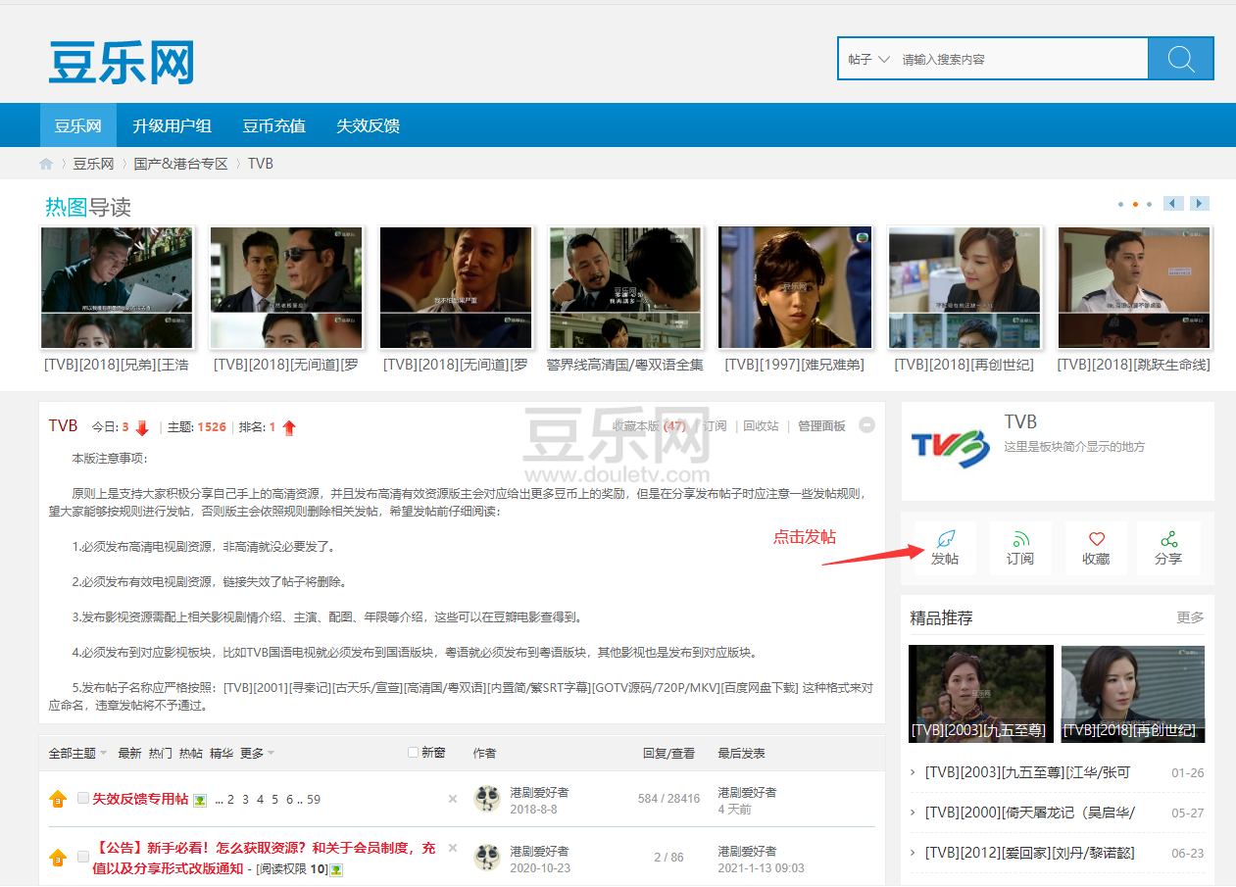Select the second carousel page dot
This screenshot has height=887, width=1236.
pos(1135,204)
